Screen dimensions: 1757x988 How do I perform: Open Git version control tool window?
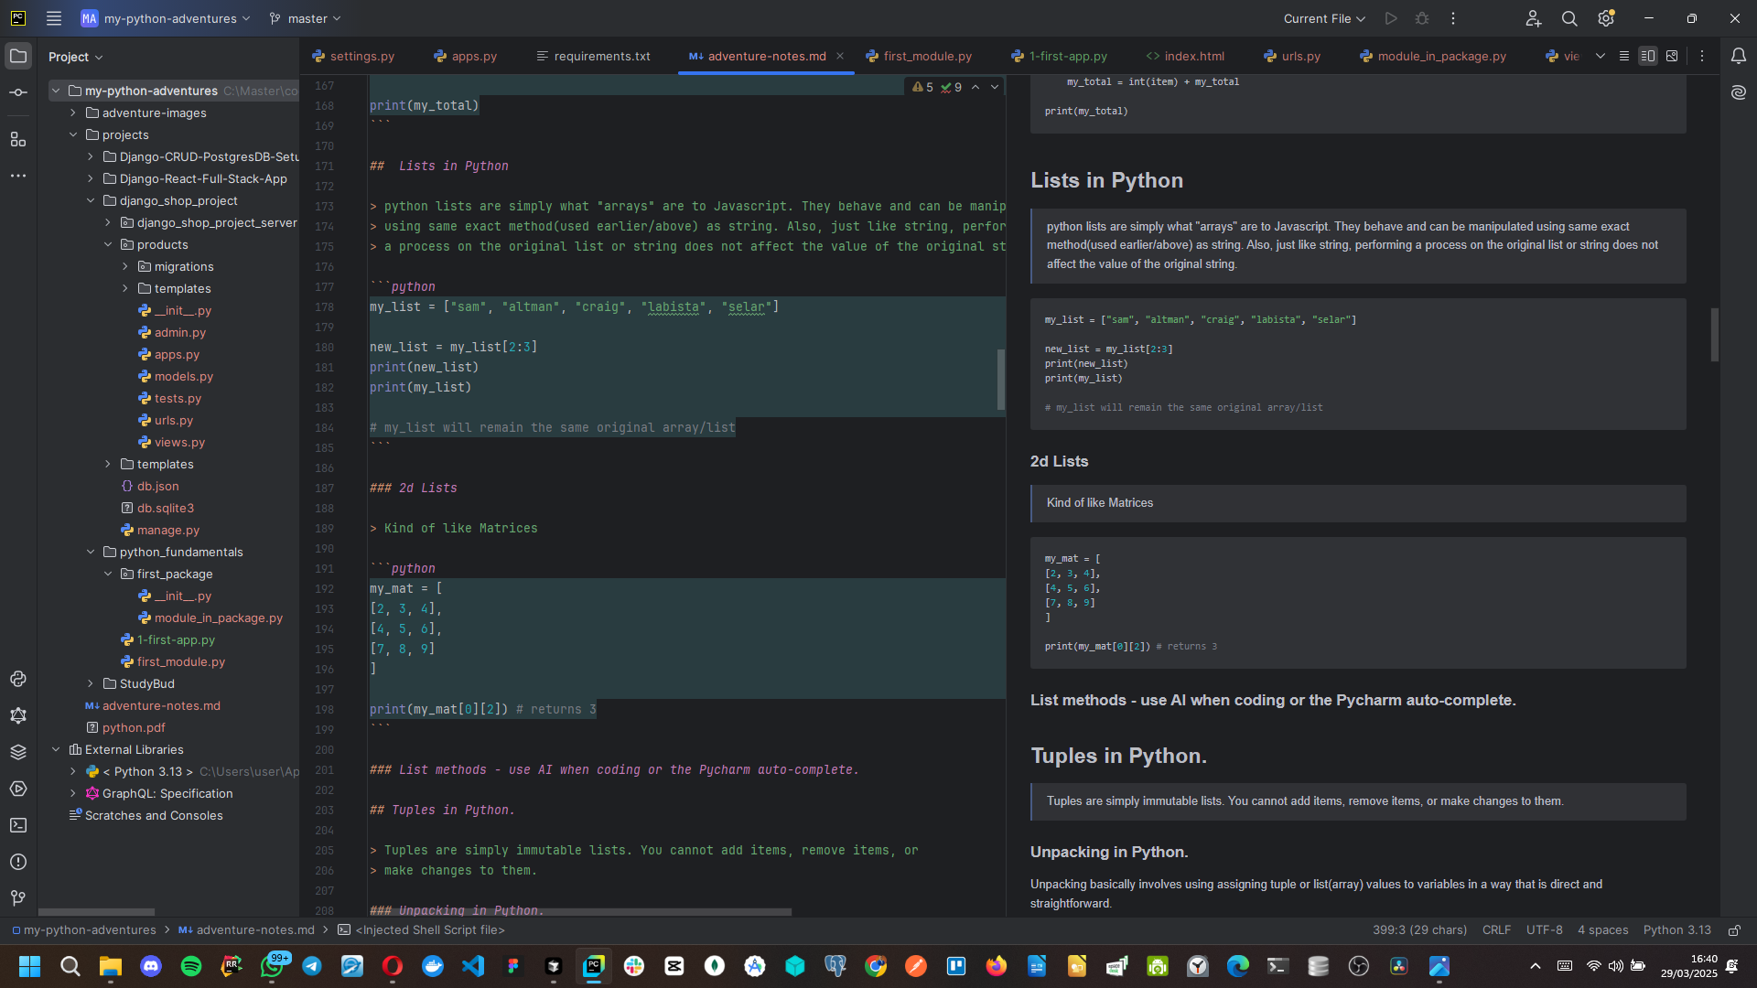(18, 898)
